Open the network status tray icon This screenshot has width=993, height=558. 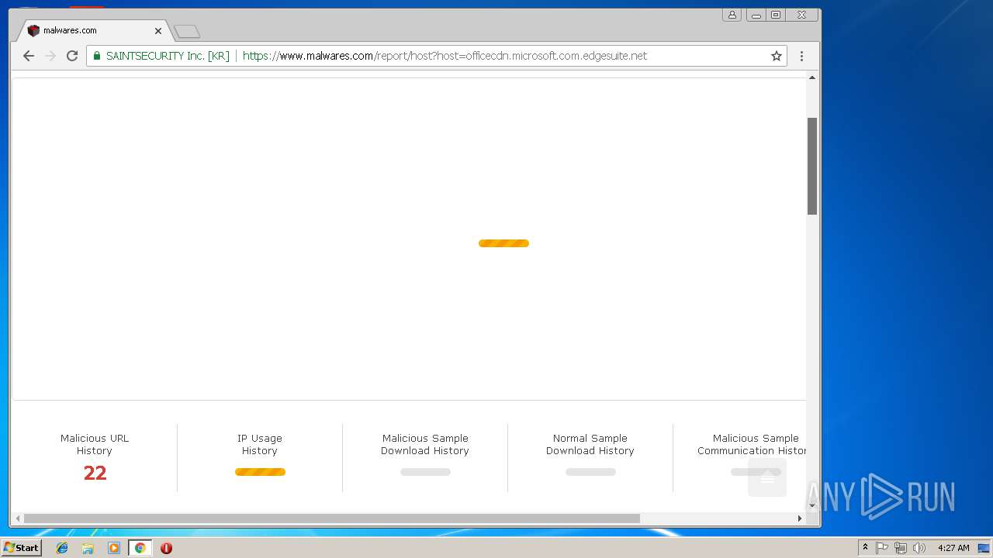coord(901,548)
